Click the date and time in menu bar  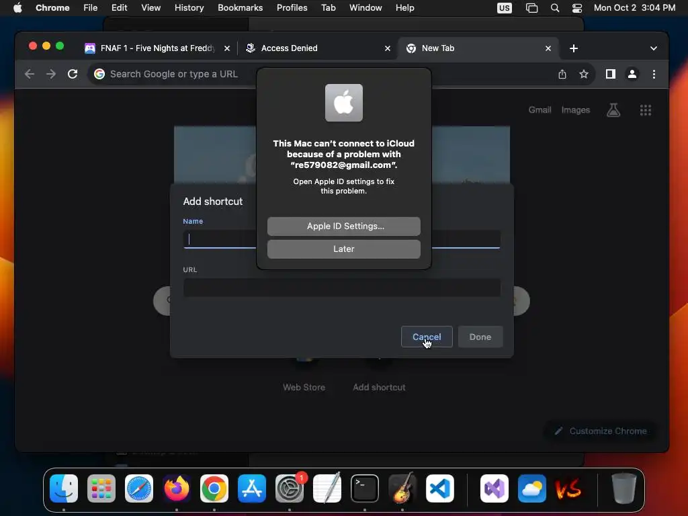tap(634, 7)
